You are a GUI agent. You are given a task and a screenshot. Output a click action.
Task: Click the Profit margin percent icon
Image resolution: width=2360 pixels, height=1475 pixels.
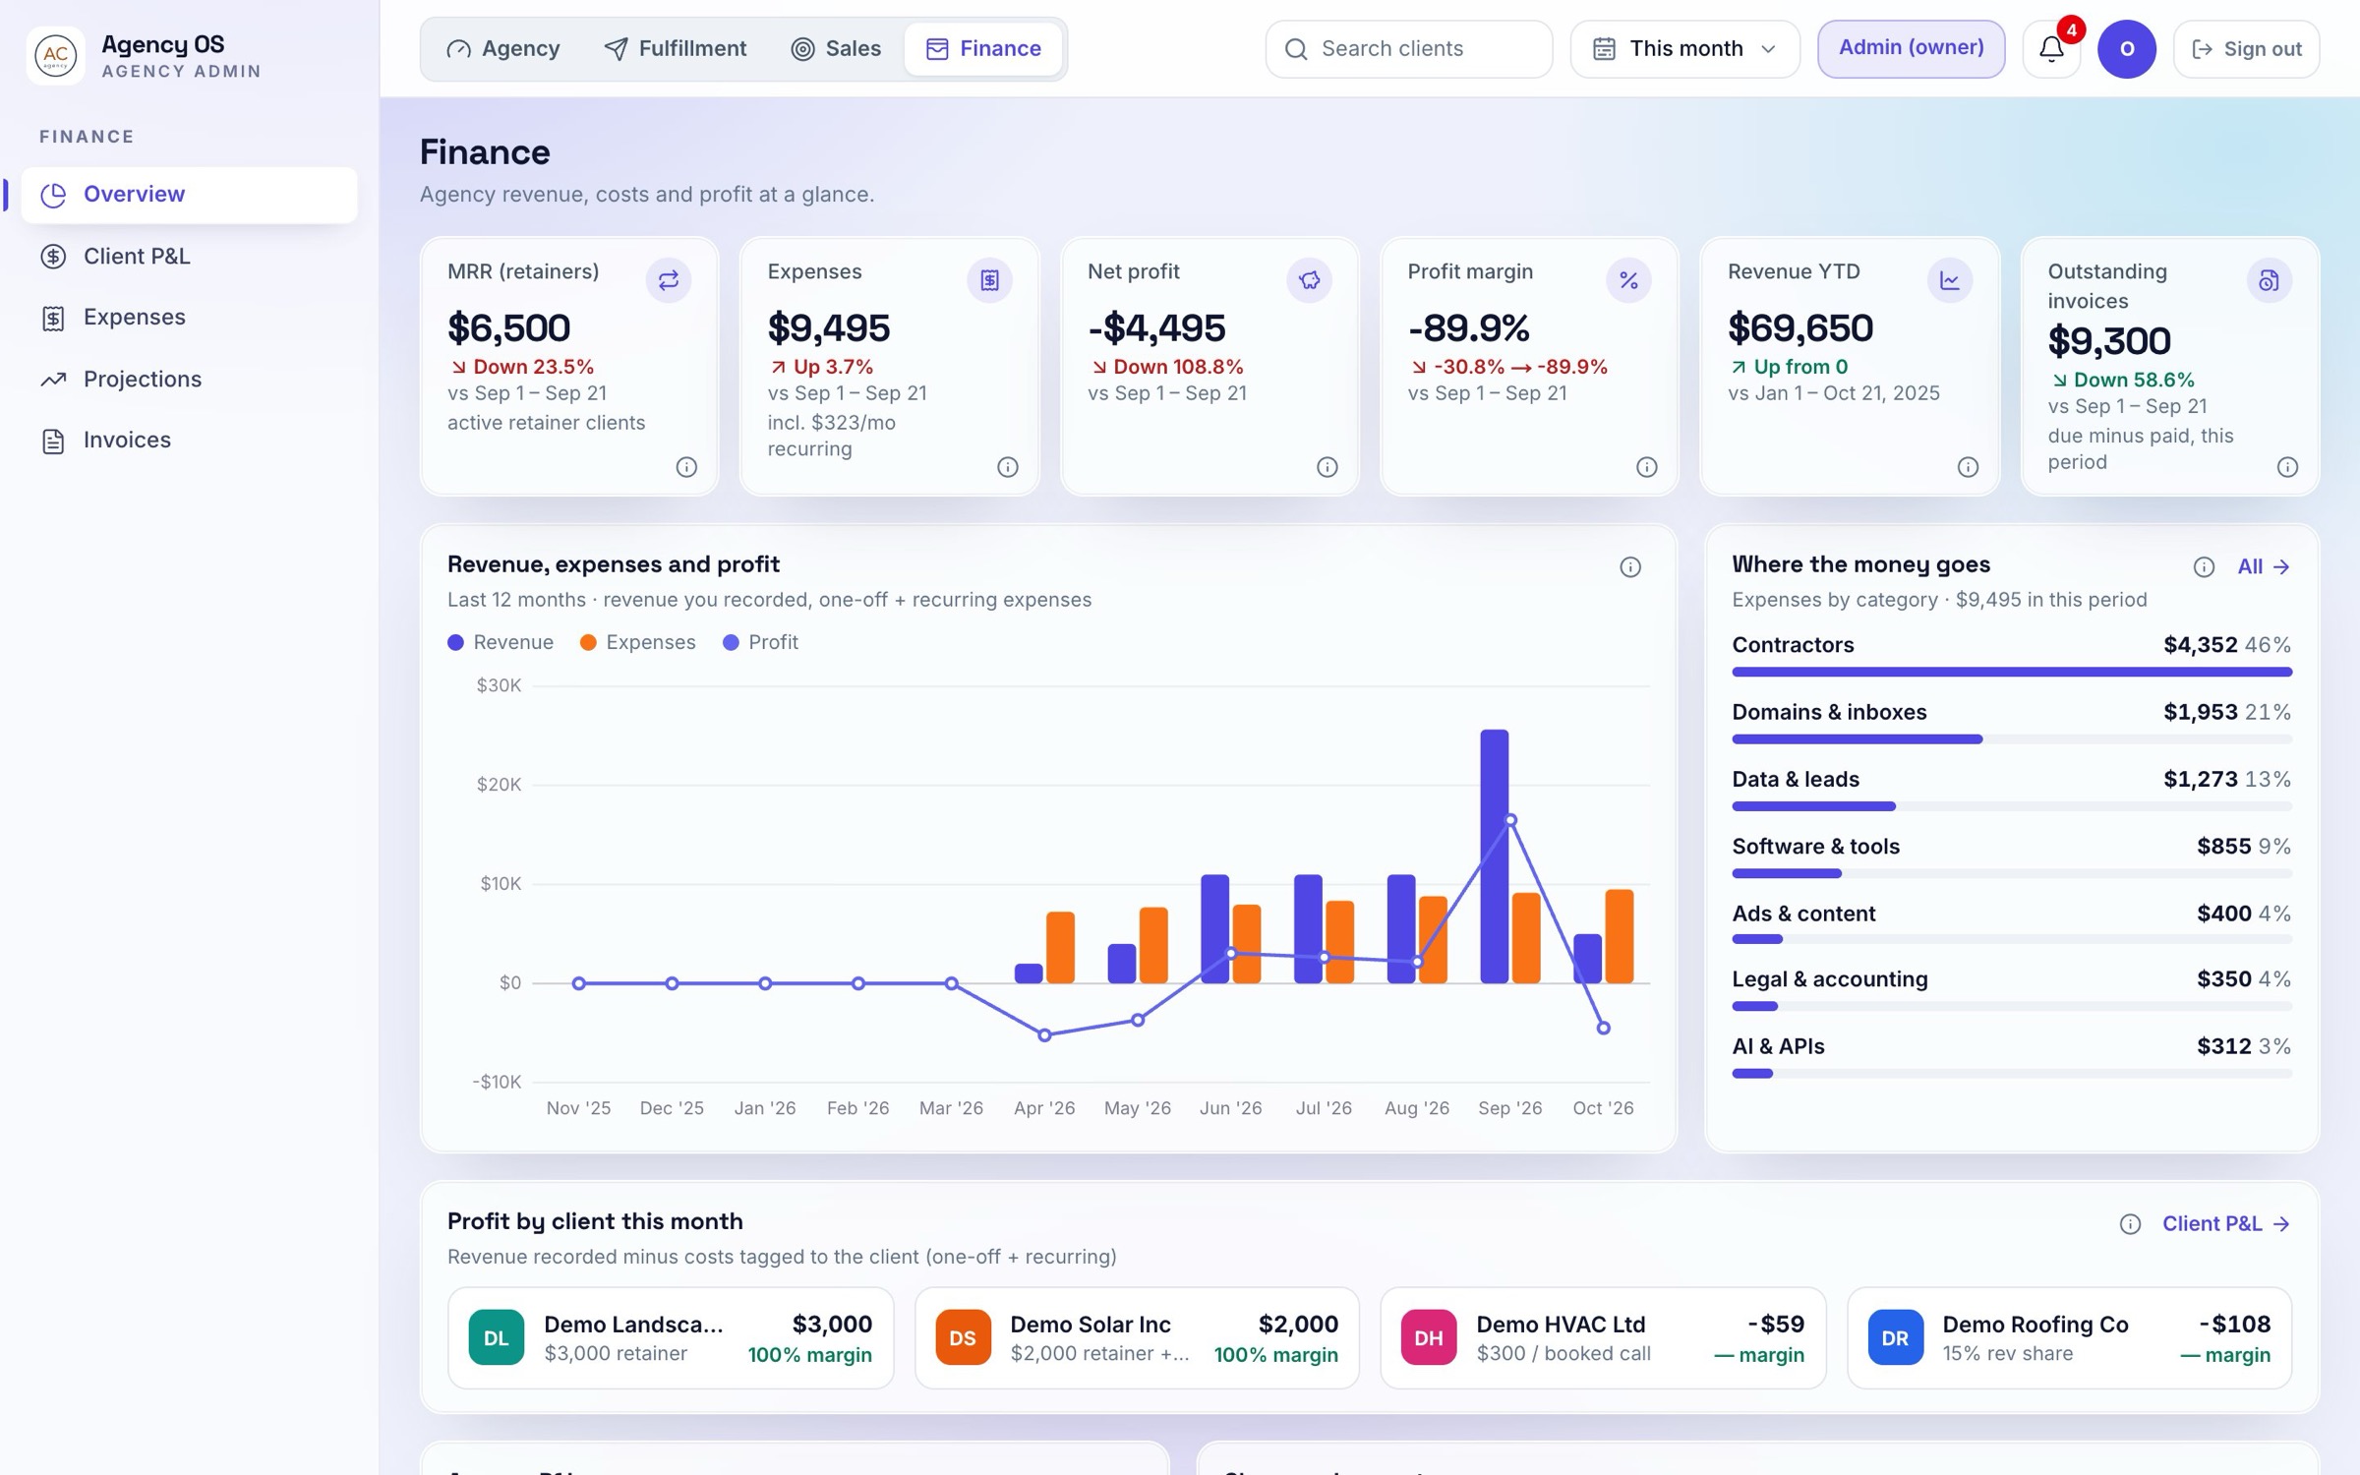(x=1628, y=281)
